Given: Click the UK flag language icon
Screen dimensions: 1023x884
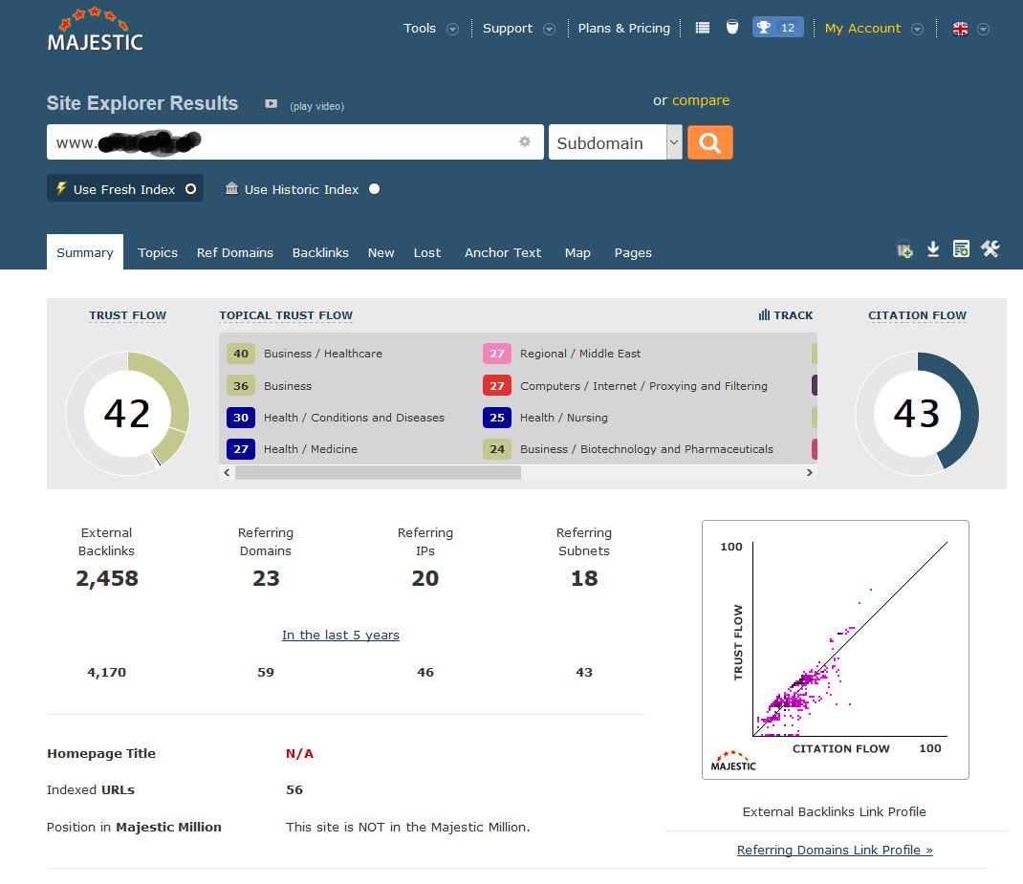Looking at the screenshot, I should tap(960, 29).
